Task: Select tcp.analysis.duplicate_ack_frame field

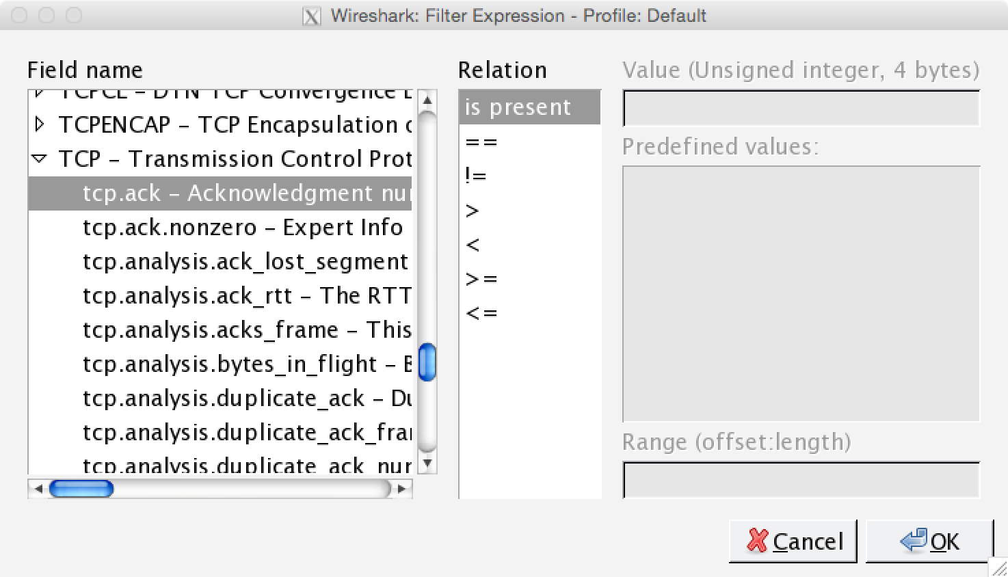Action: (x=220, y=433)
